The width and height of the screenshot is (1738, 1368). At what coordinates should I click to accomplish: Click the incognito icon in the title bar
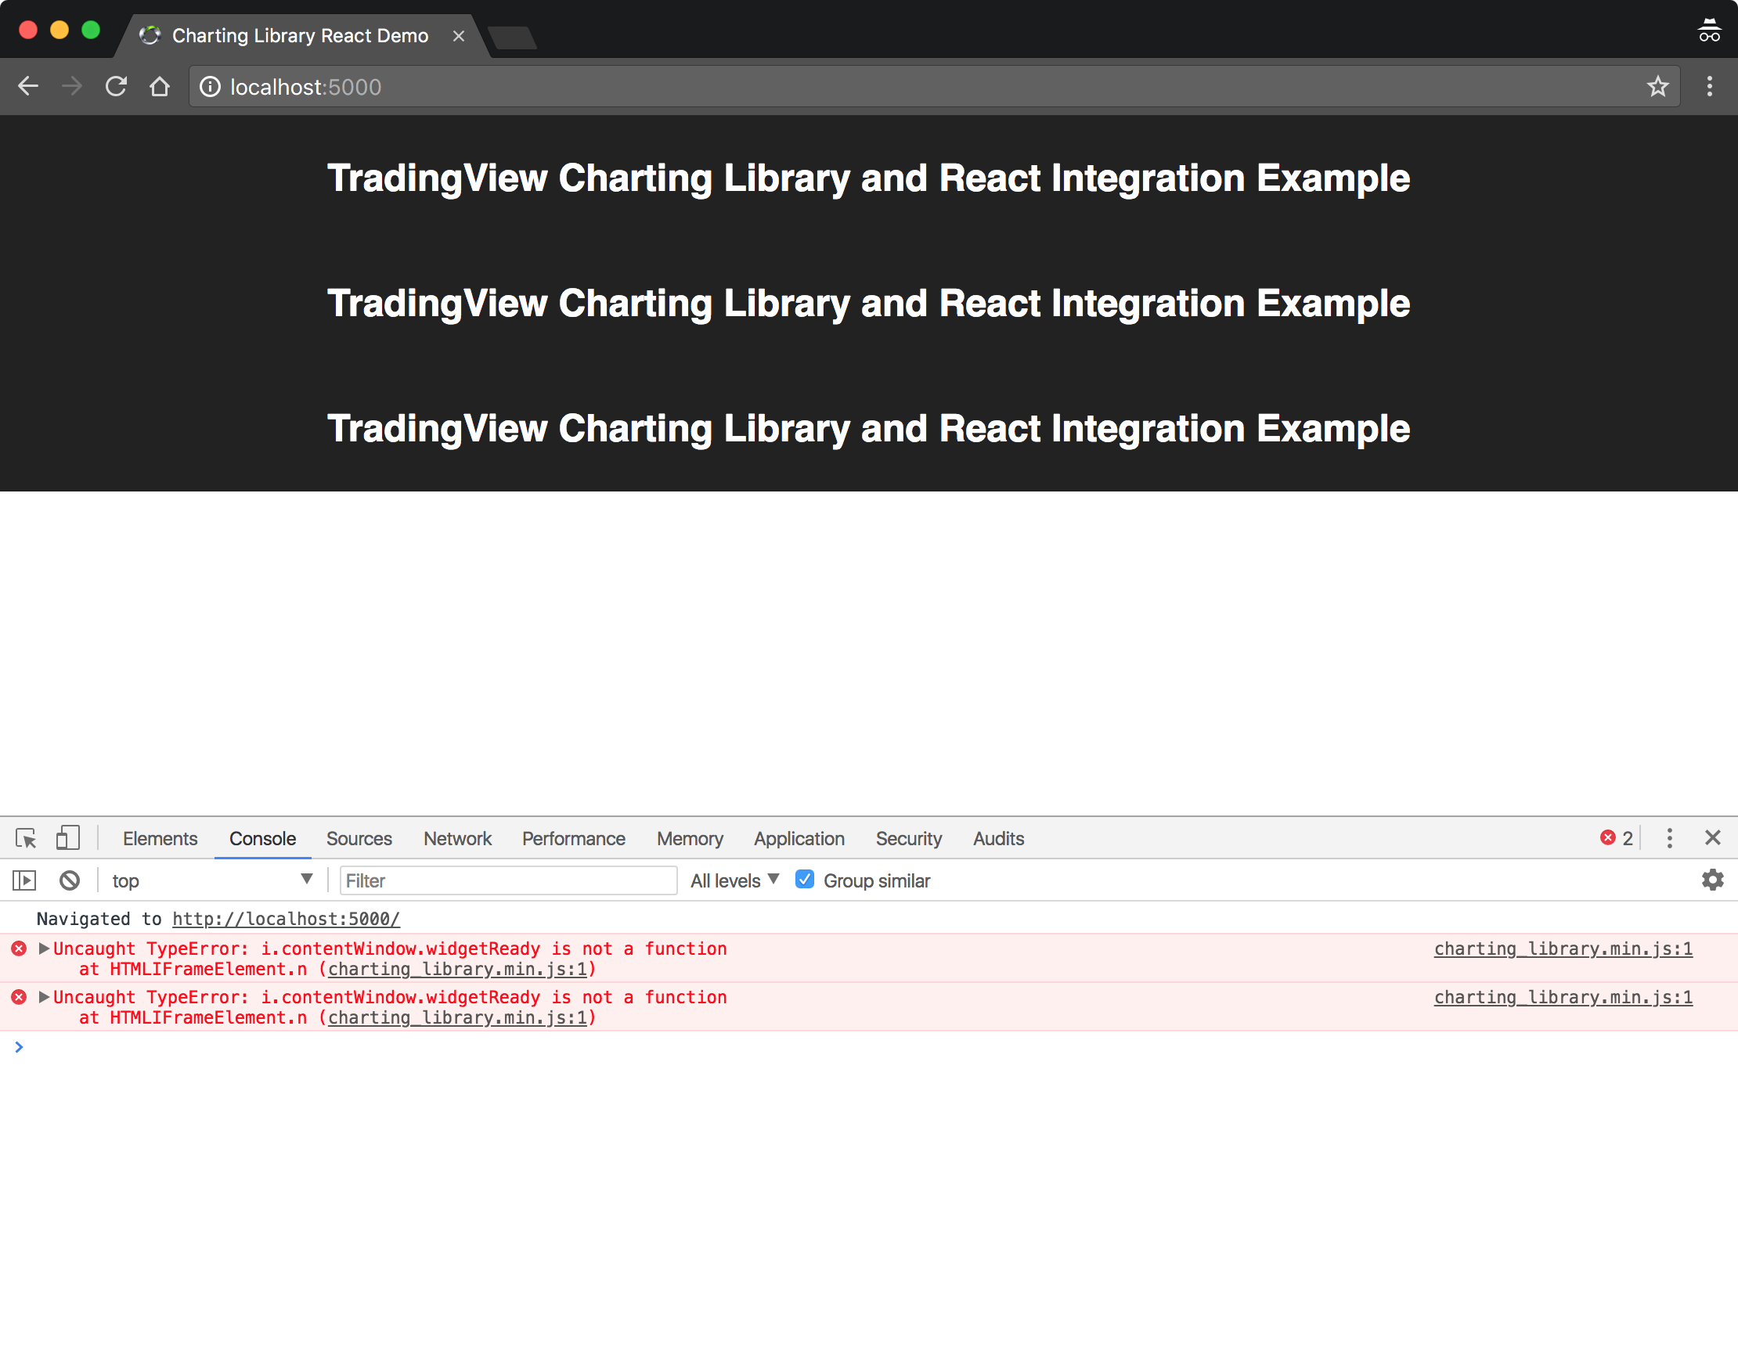(x=1709, y=31)
